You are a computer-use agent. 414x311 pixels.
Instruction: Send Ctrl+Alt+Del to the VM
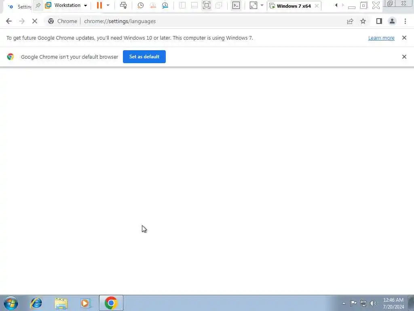pos(123,5)
